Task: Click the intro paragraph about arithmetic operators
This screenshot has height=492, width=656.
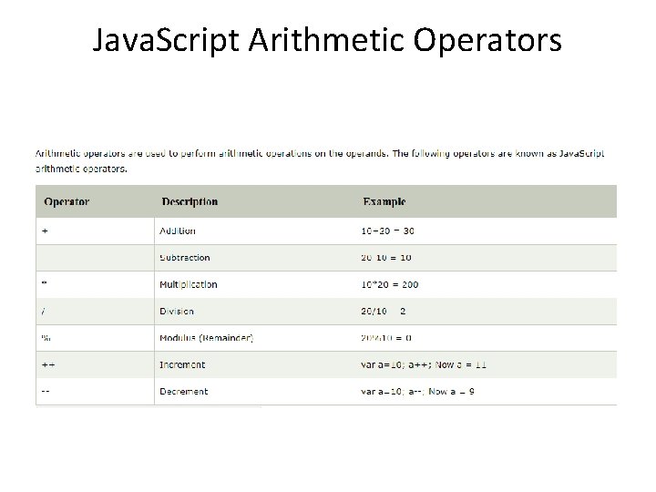Action: [x=320, y=161]
